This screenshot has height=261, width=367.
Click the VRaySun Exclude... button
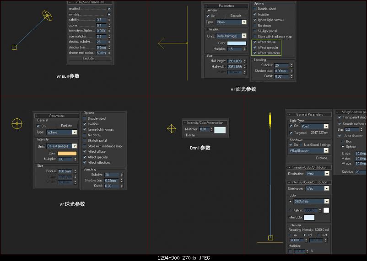[89, 58]
